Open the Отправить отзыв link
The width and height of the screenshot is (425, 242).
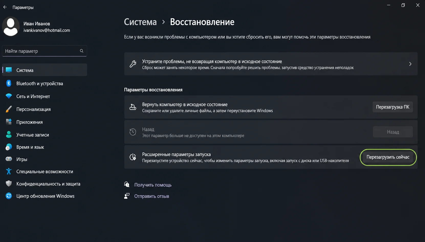tap(151, 196)
